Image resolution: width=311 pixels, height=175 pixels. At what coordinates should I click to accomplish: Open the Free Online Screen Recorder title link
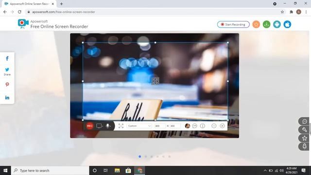pos(59,27)
